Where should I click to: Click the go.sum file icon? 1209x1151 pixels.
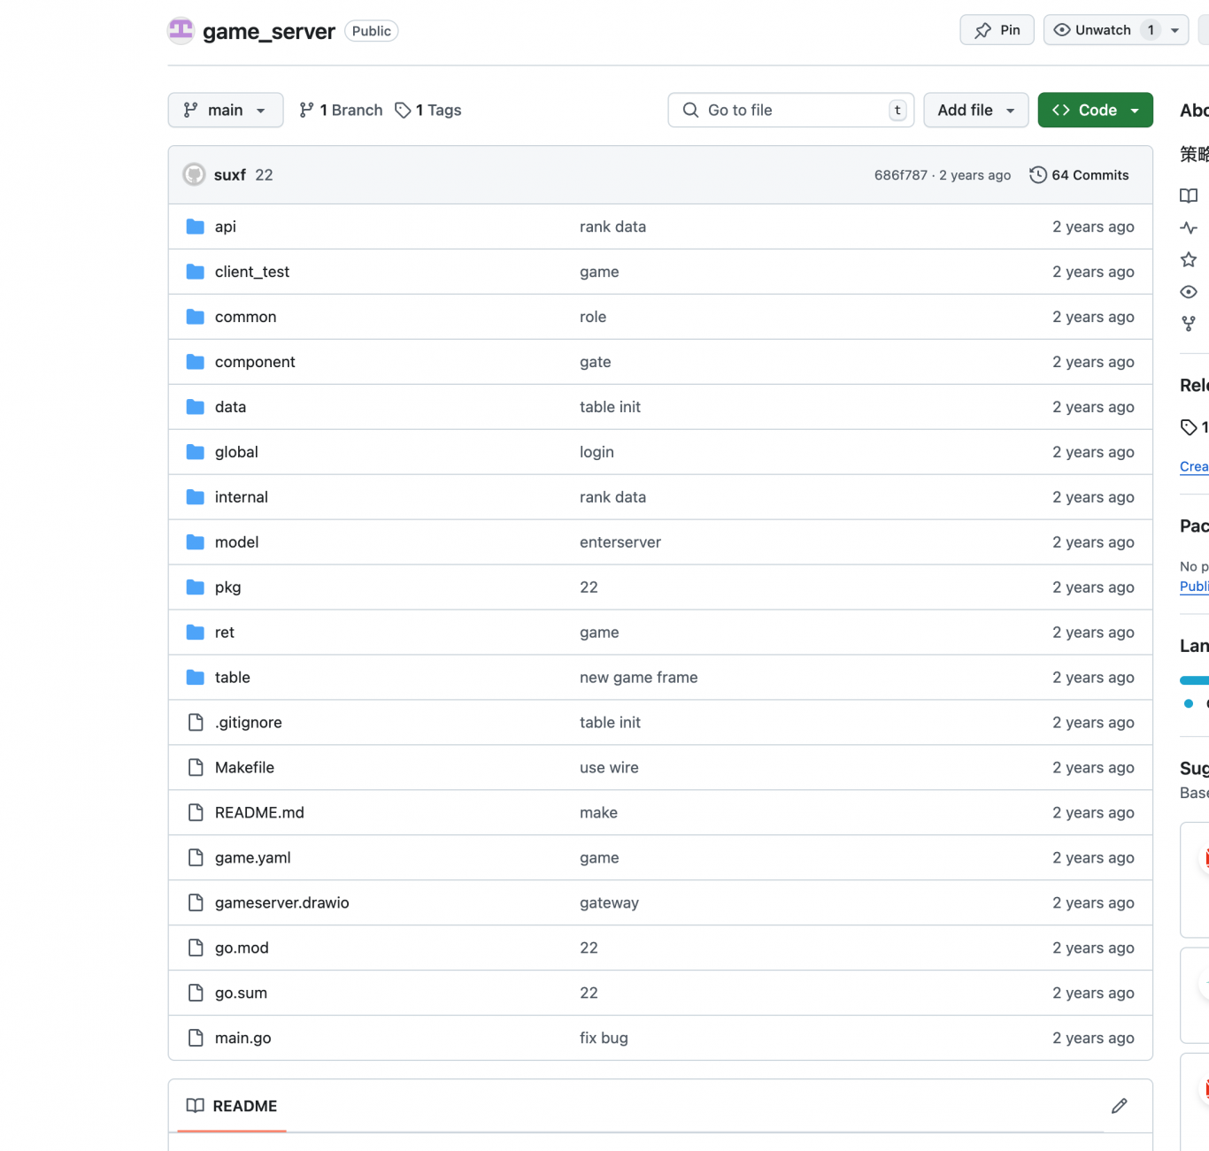click(x=196, y=994)
